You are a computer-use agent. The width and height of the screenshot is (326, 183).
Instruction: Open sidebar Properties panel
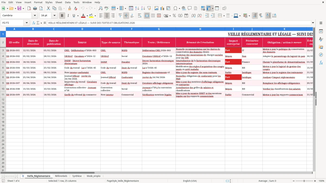tap(321, 31)
